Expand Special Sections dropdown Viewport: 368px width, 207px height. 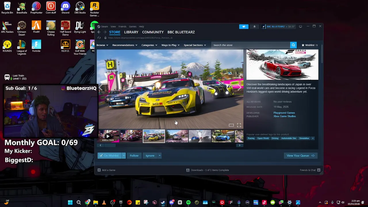point(195,45)
